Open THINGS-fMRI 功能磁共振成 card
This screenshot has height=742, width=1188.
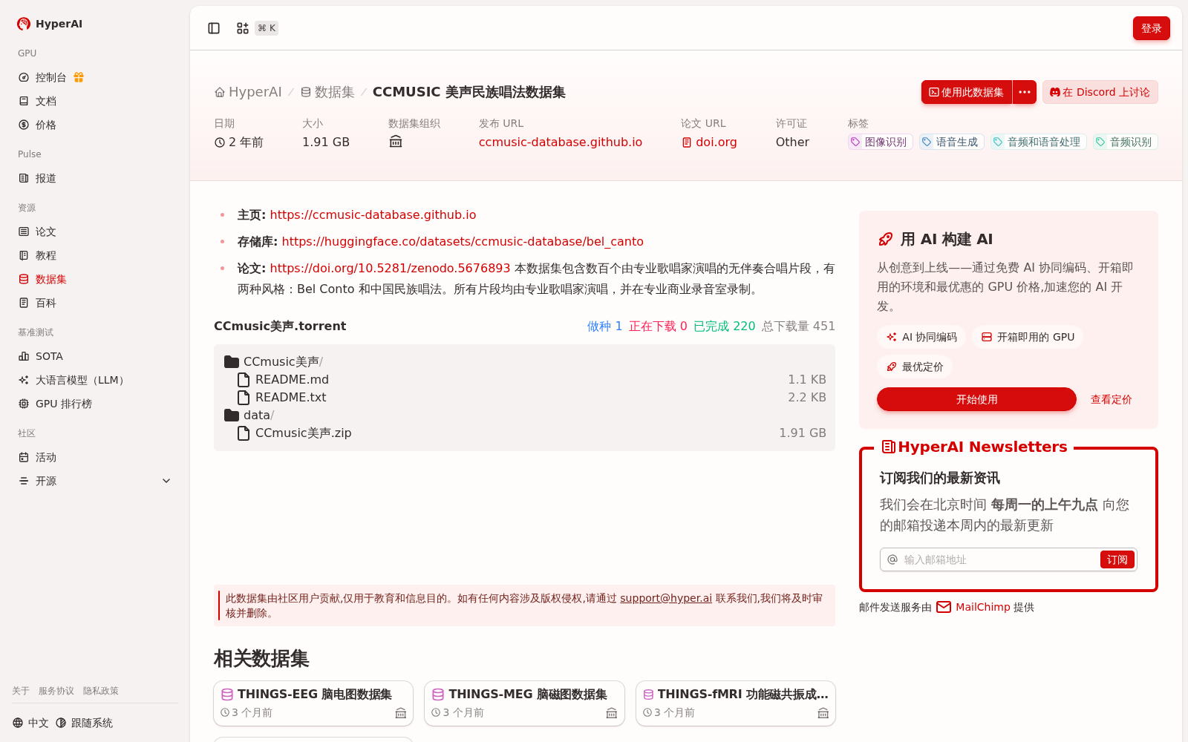tap(736, 703)
